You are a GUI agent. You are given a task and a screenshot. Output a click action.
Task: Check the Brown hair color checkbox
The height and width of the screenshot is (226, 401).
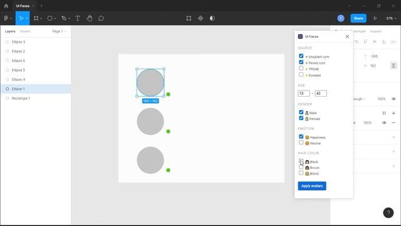pos(301,167)
